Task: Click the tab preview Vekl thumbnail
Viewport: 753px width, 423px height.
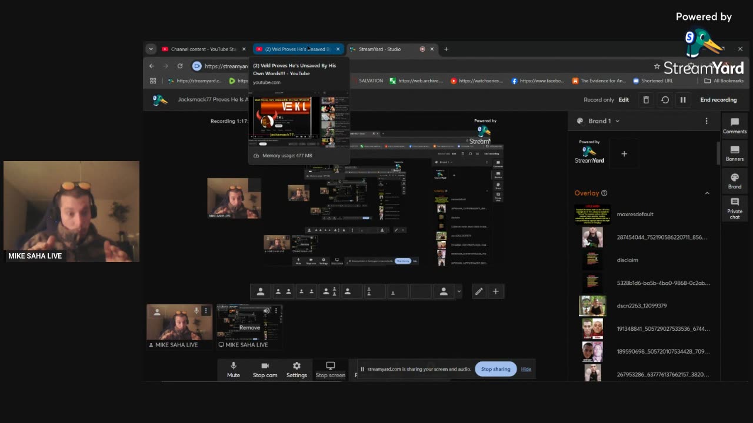Action: (300, 119)
